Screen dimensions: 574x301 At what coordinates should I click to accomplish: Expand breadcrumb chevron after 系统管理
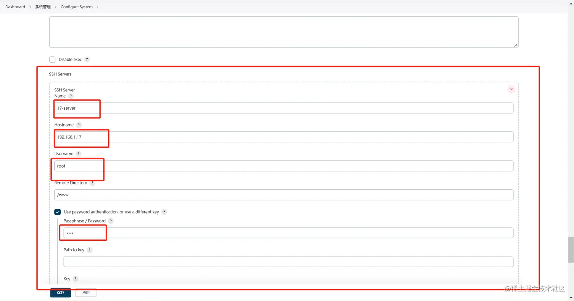[56, 7]
